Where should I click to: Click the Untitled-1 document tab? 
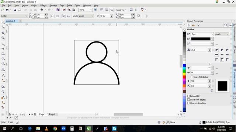click(x=10, y=21)
